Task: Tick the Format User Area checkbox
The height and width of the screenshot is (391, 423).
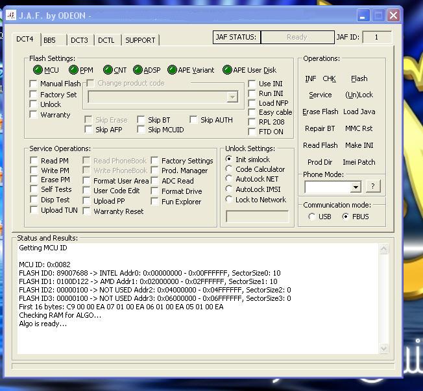Action: (86, 180)
